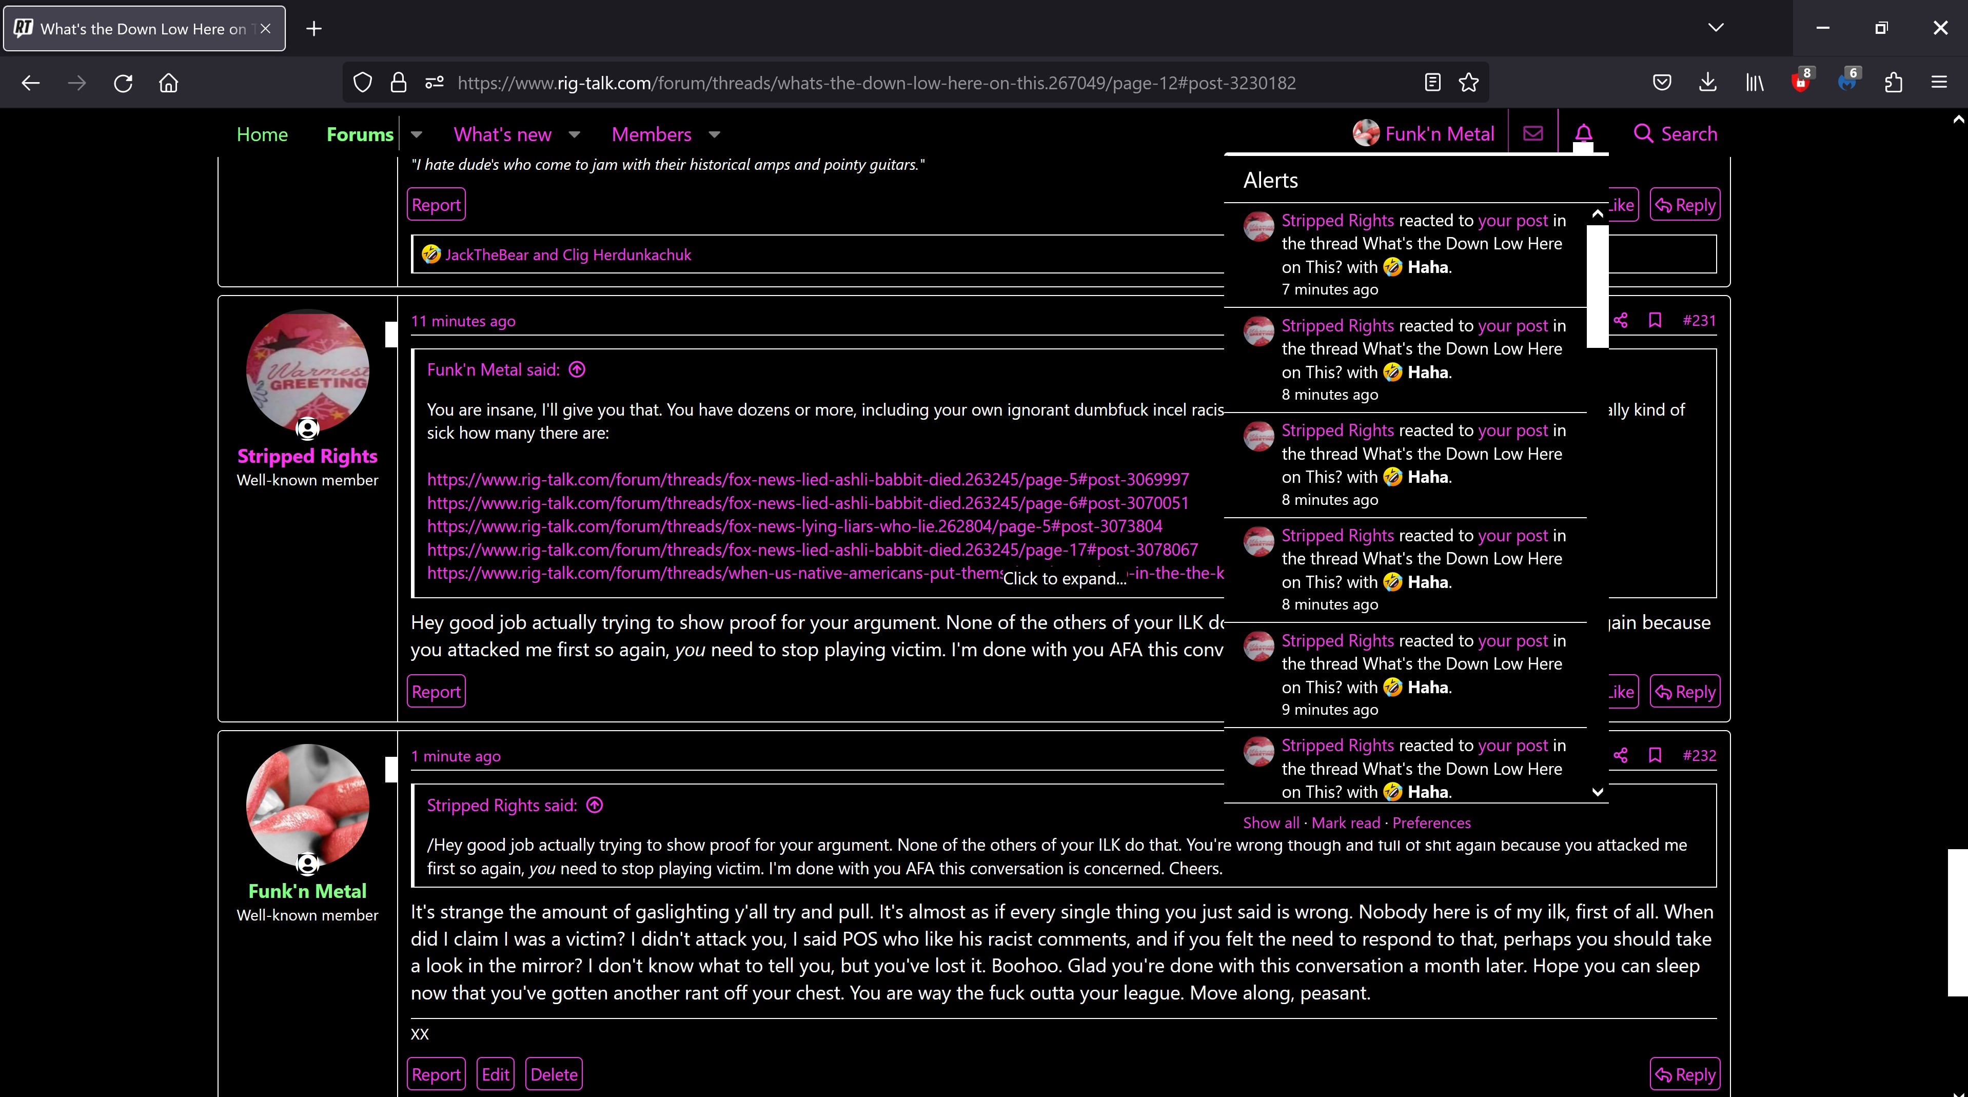
Task: Click the share icon on post #231
Action: [1620, 321]
